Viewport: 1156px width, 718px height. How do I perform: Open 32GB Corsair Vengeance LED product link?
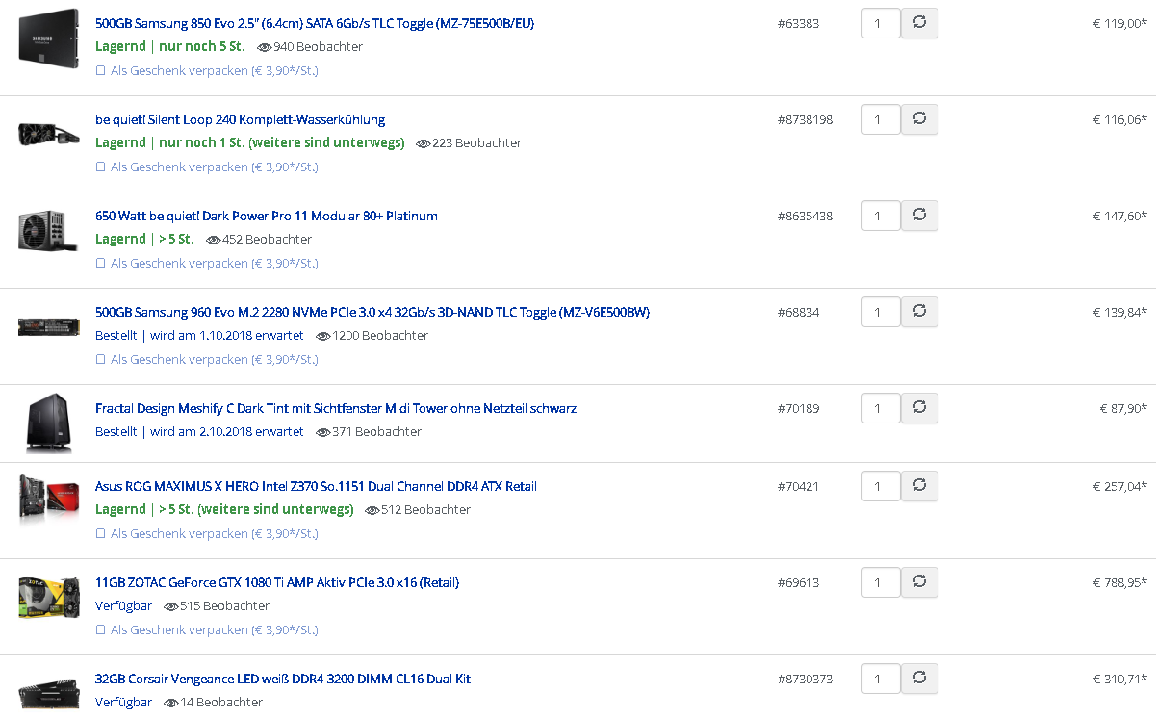coord(283,679)
